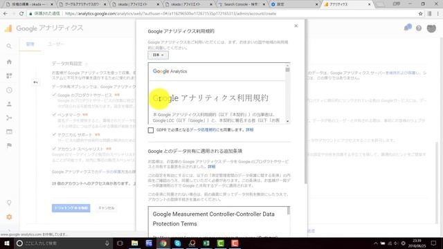Screen dimensions: 443x249
Task: Open the Analytics help question-mark icon
Action: (x=419, y=28)
